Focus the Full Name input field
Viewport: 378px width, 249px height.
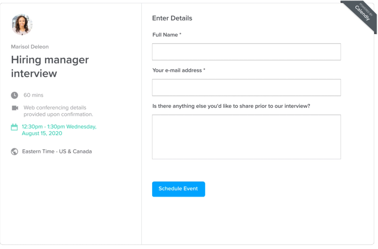[x=246, y=52]
